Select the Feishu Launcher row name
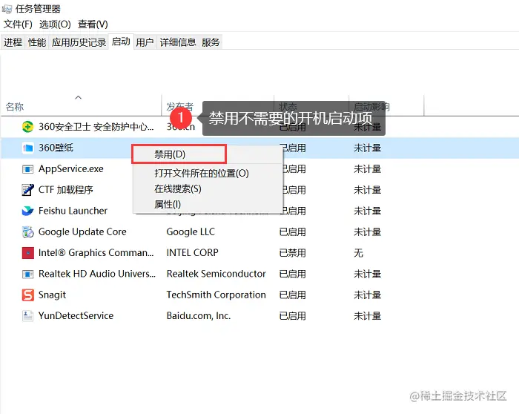519x414 pixels. [73, 211]
